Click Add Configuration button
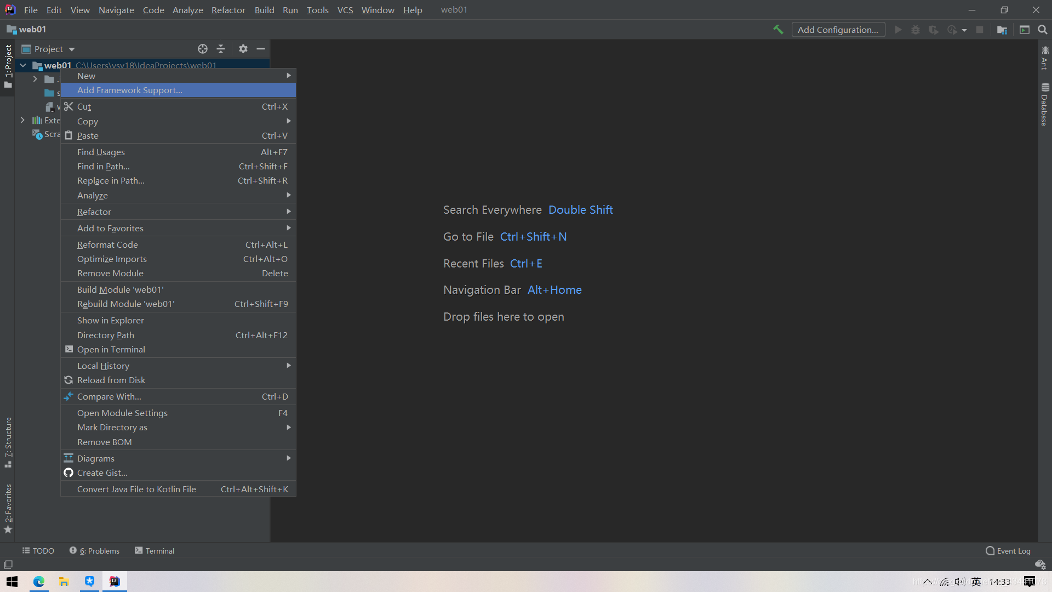1052x592 pixels. pos(838,29)
